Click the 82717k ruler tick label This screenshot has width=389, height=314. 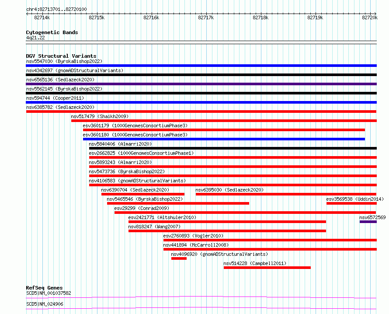click(206, 17)
